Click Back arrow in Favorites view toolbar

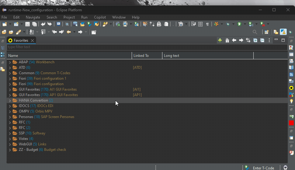pos(234,40)
